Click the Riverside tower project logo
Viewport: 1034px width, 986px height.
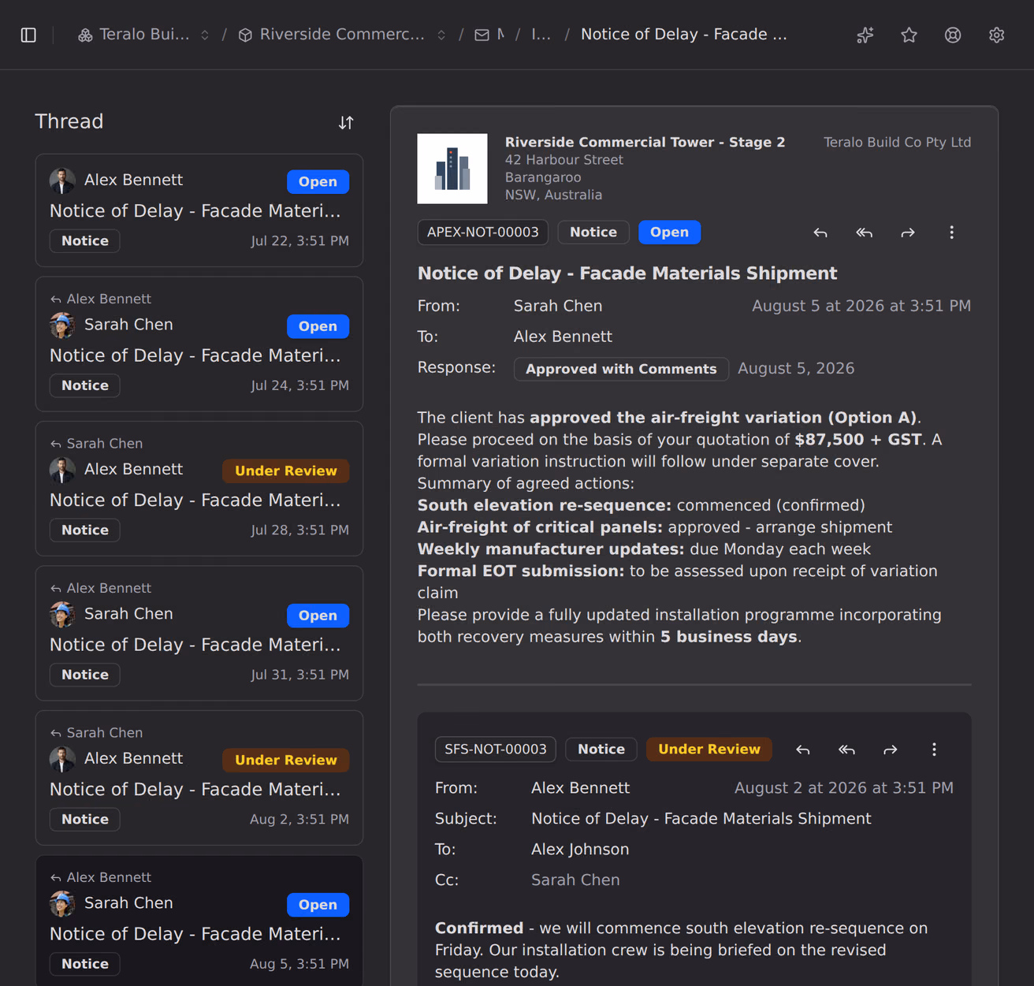(x=452, y=169)
